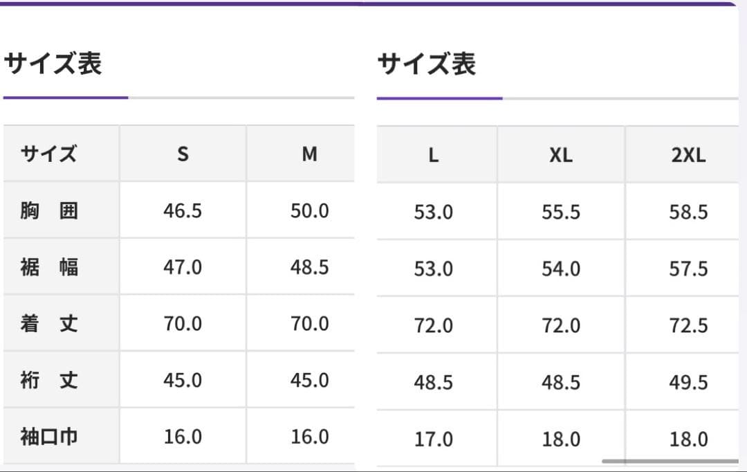Click the right サイズ表 heading
Screen dimensions: 747x472
(x=427, y=65)
